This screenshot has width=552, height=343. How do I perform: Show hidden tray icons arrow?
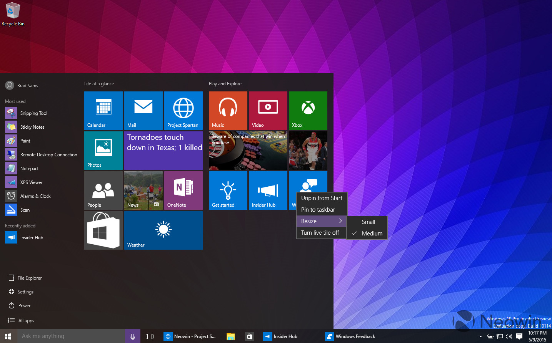[480, 336]
